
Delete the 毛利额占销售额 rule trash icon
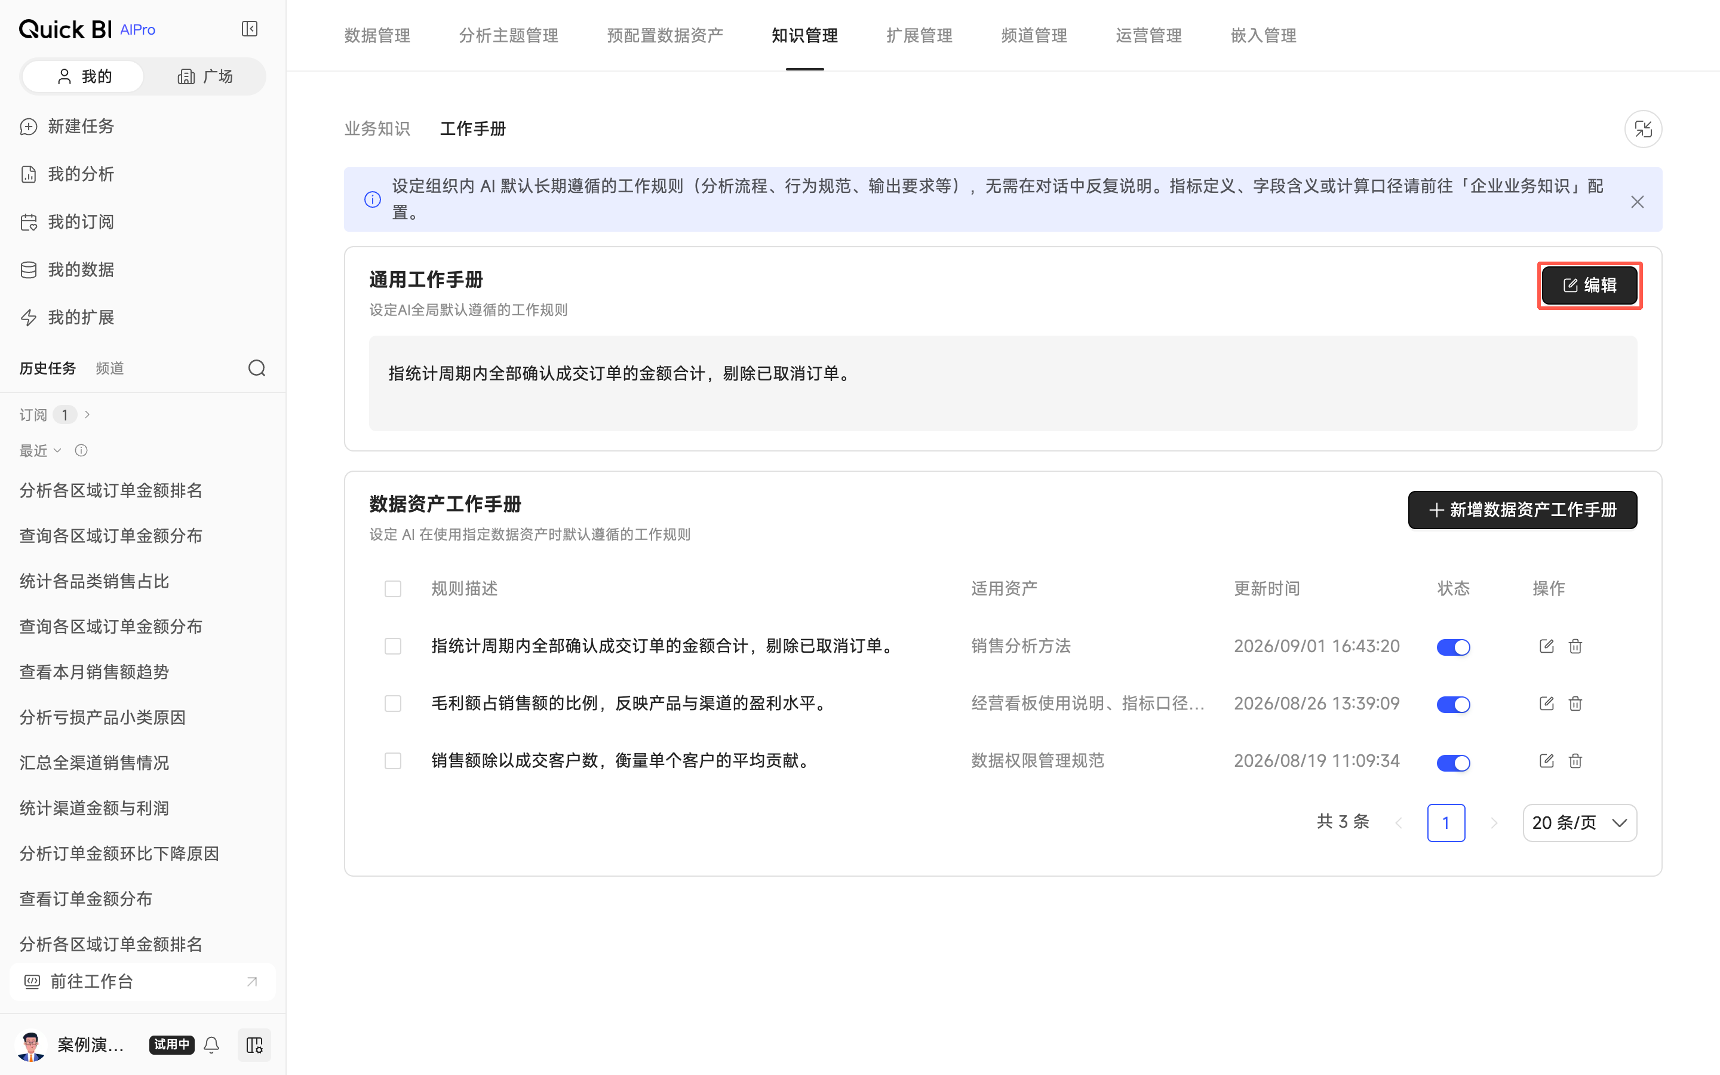1575,703
